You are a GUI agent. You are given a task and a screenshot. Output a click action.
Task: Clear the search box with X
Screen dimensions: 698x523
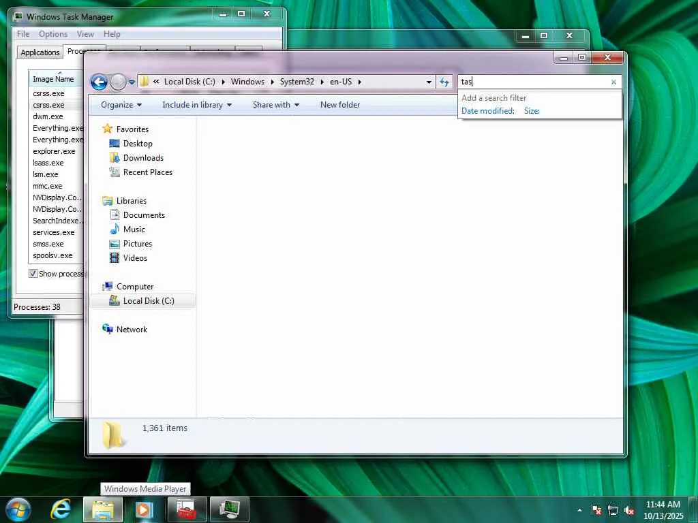pyautogui.click(x=614, y=82)
